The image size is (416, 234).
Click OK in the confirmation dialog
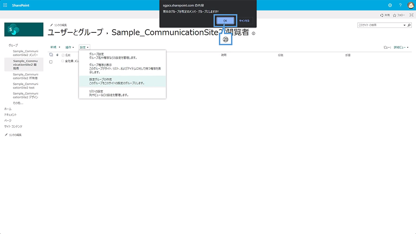tap(225, 21)
